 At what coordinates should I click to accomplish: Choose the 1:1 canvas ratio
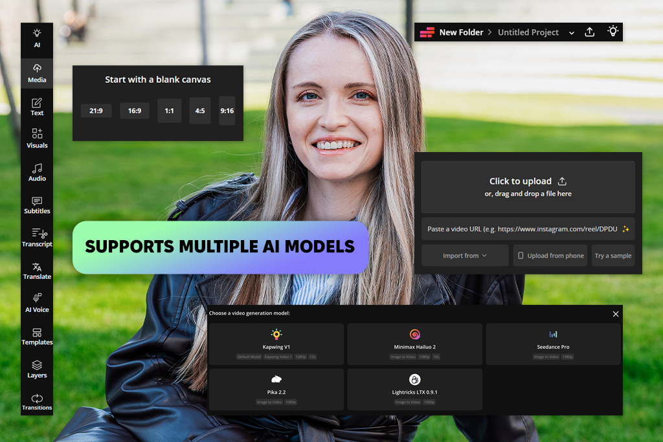(x=169, y=111)
